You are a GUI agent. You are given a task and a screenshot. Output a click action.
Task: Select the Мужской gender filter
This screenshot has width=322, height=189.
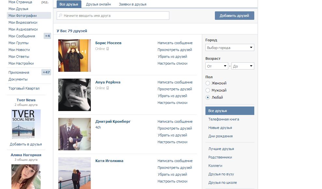[208, 90]
